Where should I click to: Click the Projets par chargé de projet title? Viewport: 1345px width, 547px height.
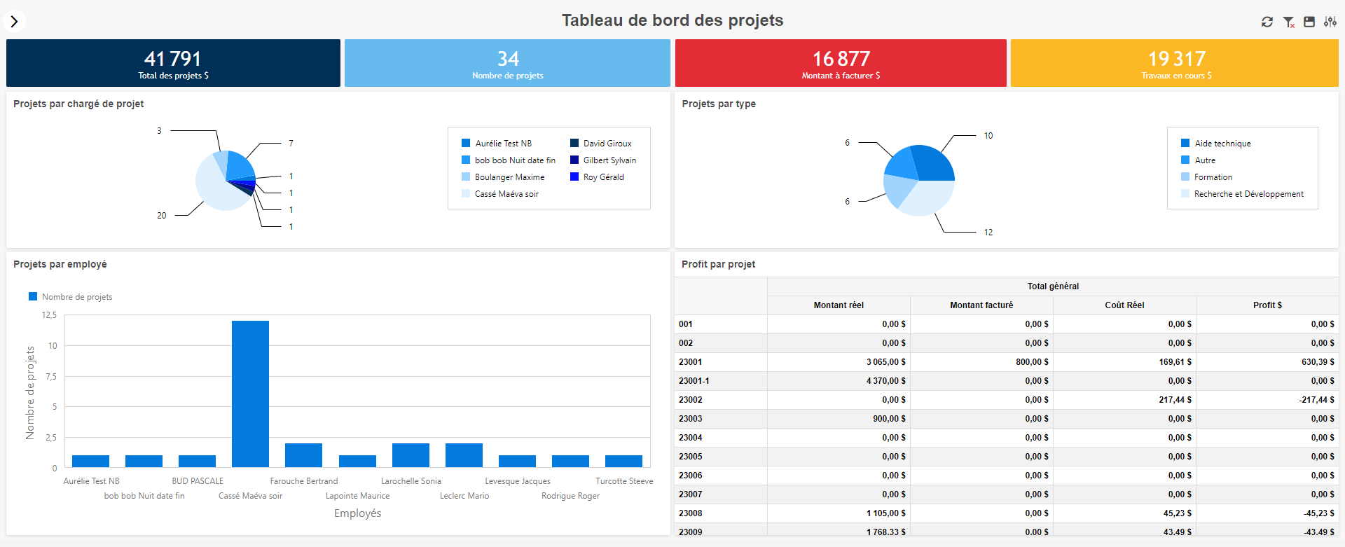coord(78,104)
